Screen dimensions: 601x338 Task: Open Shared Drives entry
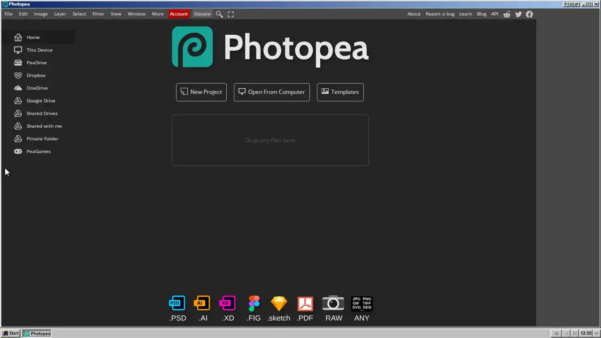coord(39,113)
